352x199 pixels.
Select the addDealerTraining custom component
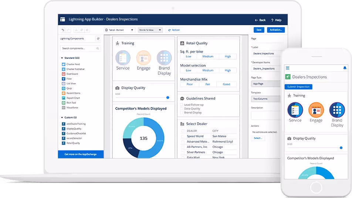pyautogui.click(x=74, y=124)
